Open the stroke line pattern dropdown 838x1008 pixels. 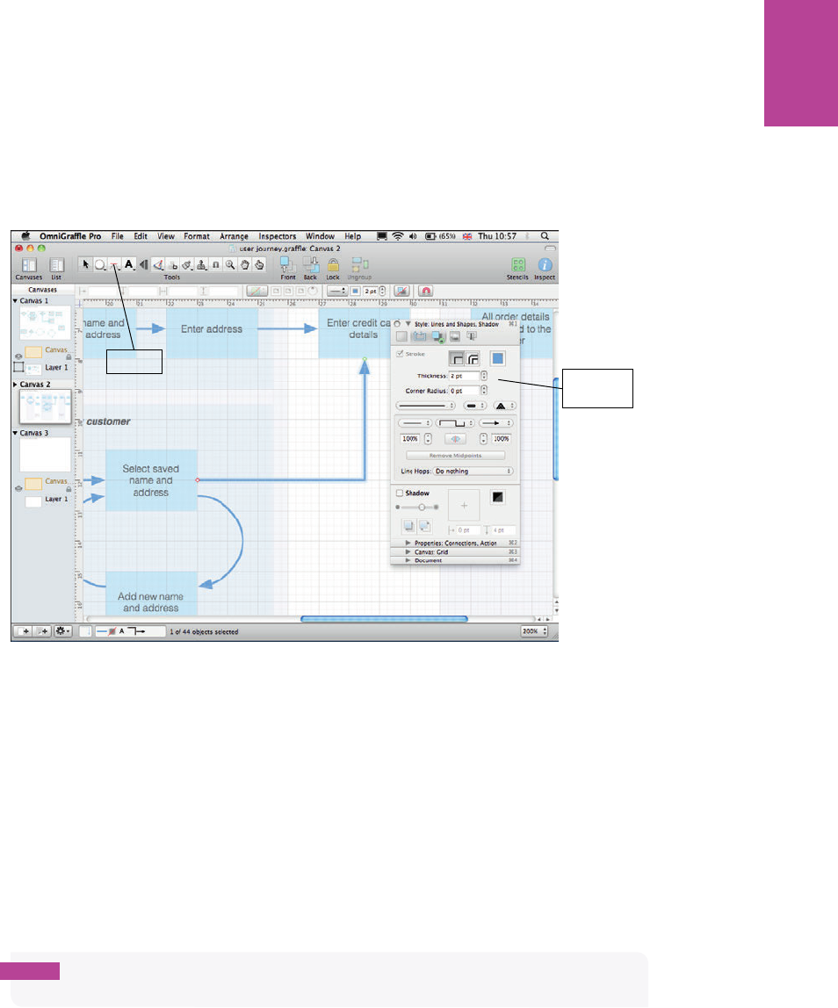click(426, 406)
